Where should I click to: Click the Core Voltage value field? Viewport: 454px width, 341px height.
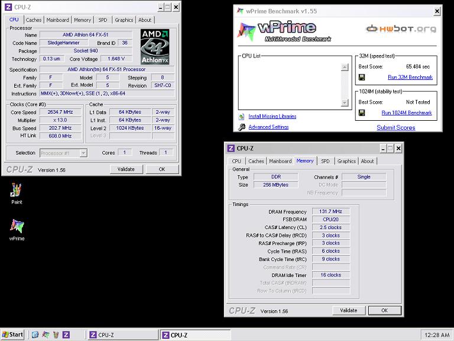click(x=116, y=59)
